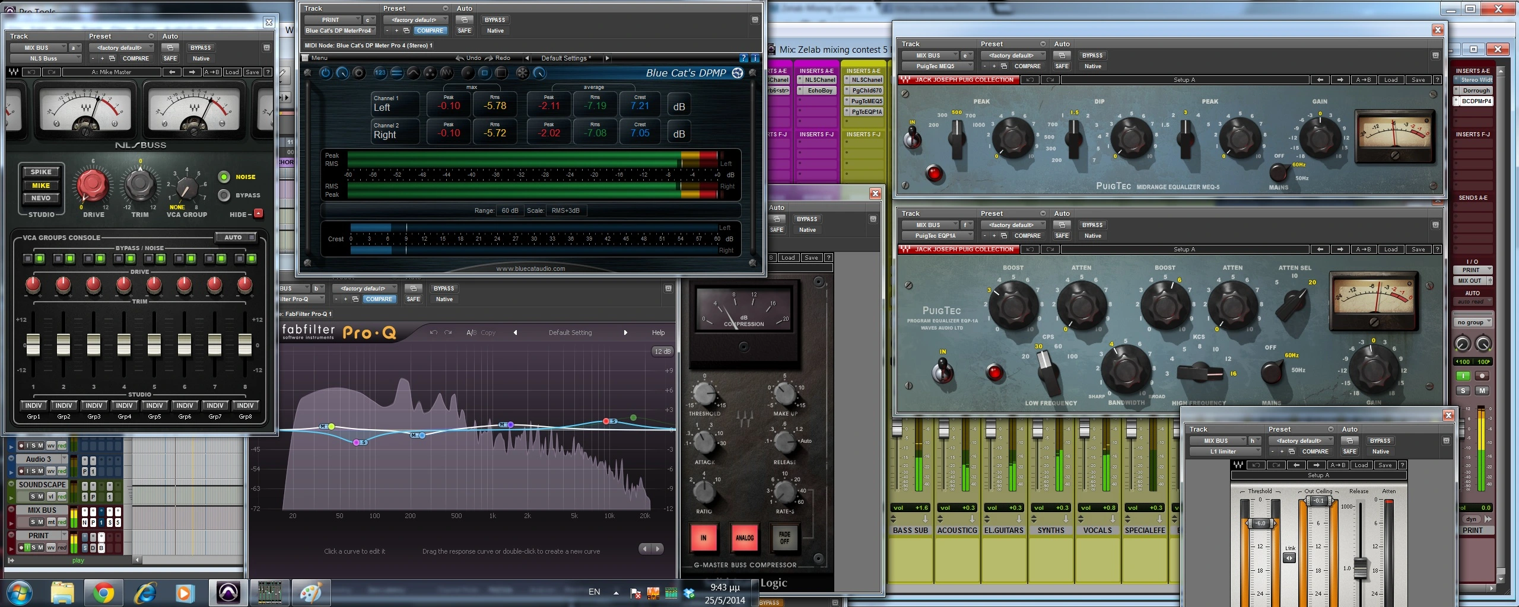Click Undo arrow in Blue Cat toolbar
Viewport: 1519px width, 607px height.
(x=460, y=58)
